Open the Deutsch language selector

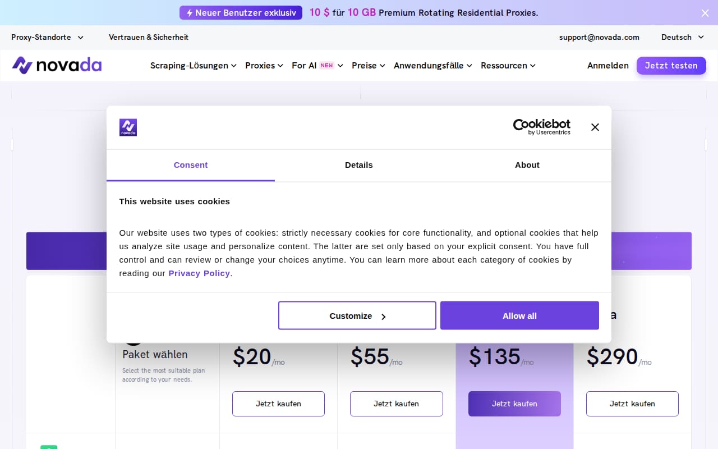[683, 37]
